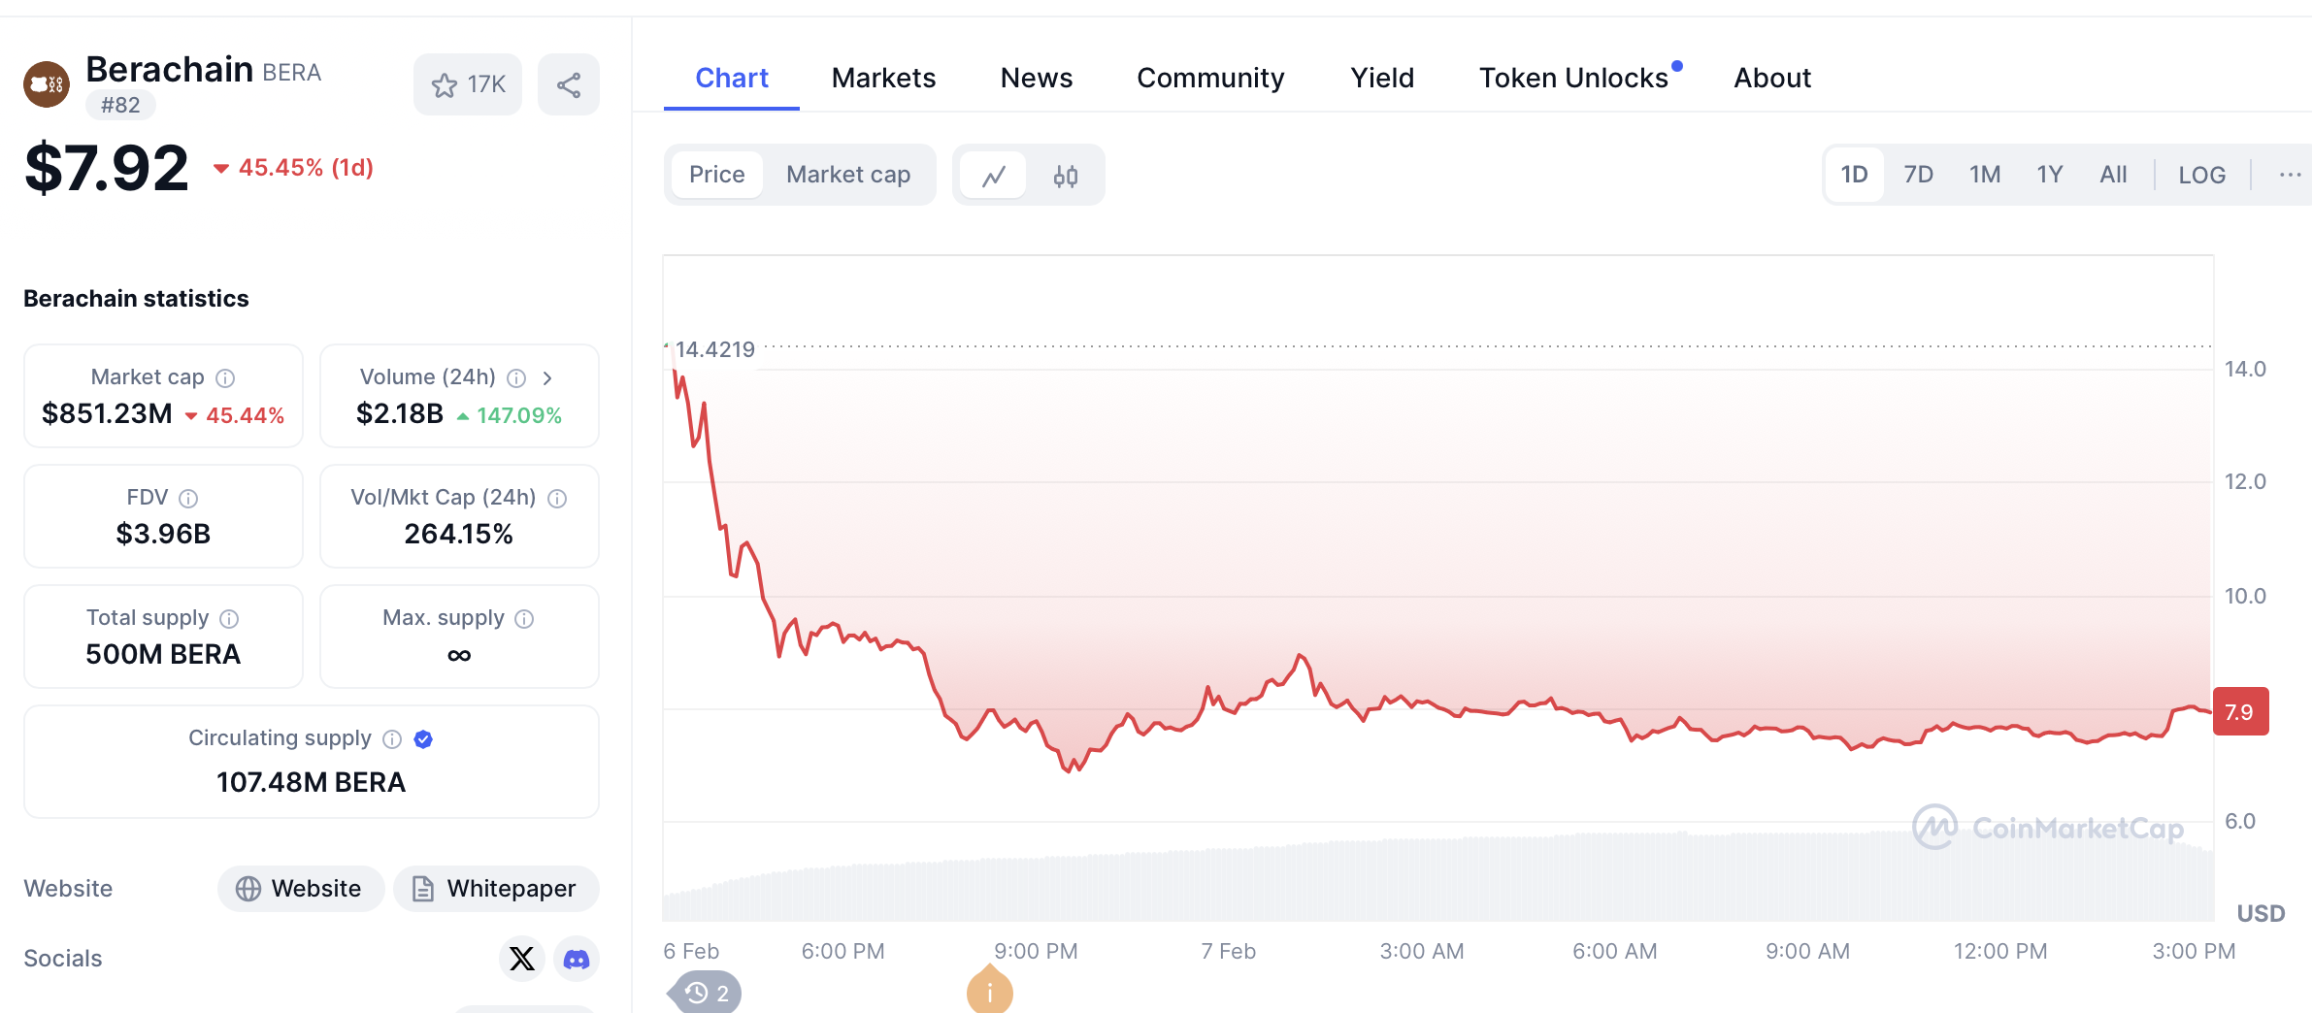Select the Price chart toggle

coord(717,175)
